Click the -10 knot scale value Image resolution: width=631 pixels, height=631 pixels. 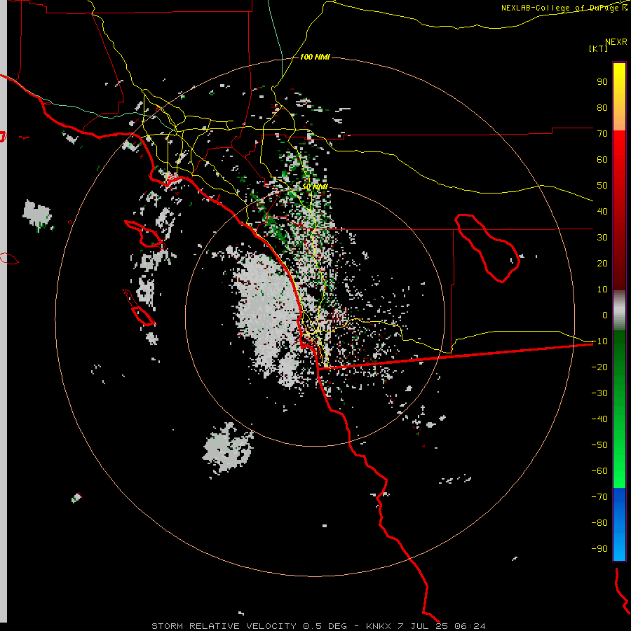tap(599, 341)
